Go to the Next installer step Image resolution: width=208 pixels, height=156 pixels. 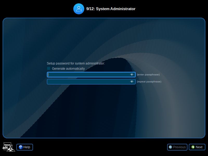tap(197, 147)
